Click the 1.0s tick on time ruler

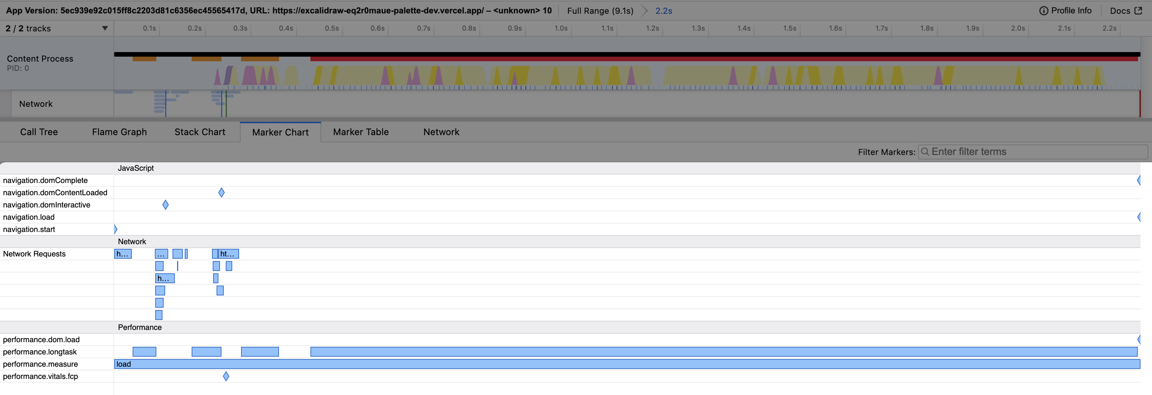pyautogui.click(x=561, y=28)
